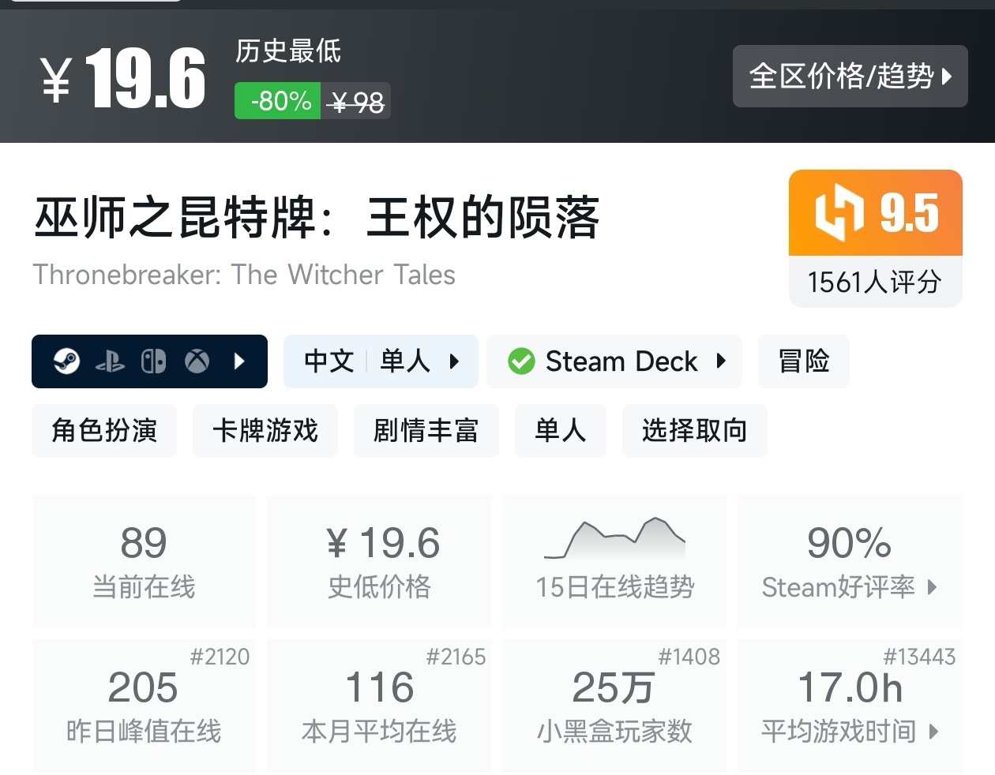Expand the 中文 单人 language details arrow
995x775 pixels.
pyautogui.click(x=454, y=361)
